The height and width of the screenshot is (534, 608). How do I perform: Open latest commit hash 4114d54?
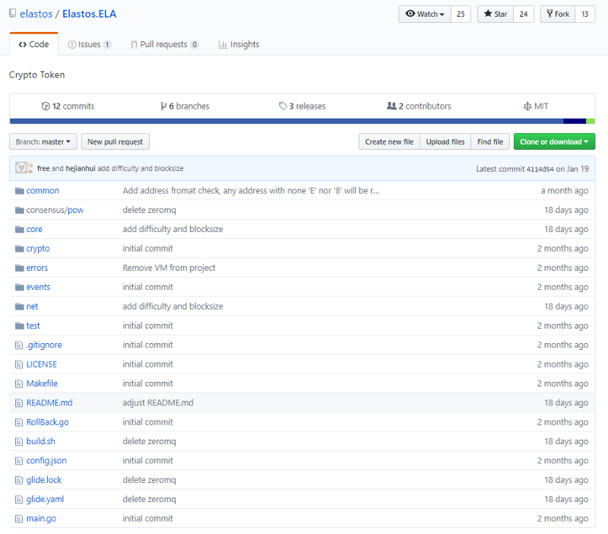[x=540, y=169]
